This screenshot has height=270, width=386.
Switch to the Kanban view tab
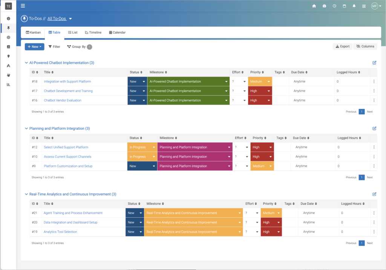[x=33, y=32]
